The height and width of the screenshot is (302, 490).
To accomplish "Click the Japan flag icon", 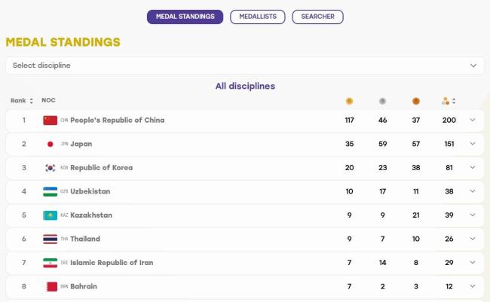I will [50, 144].
